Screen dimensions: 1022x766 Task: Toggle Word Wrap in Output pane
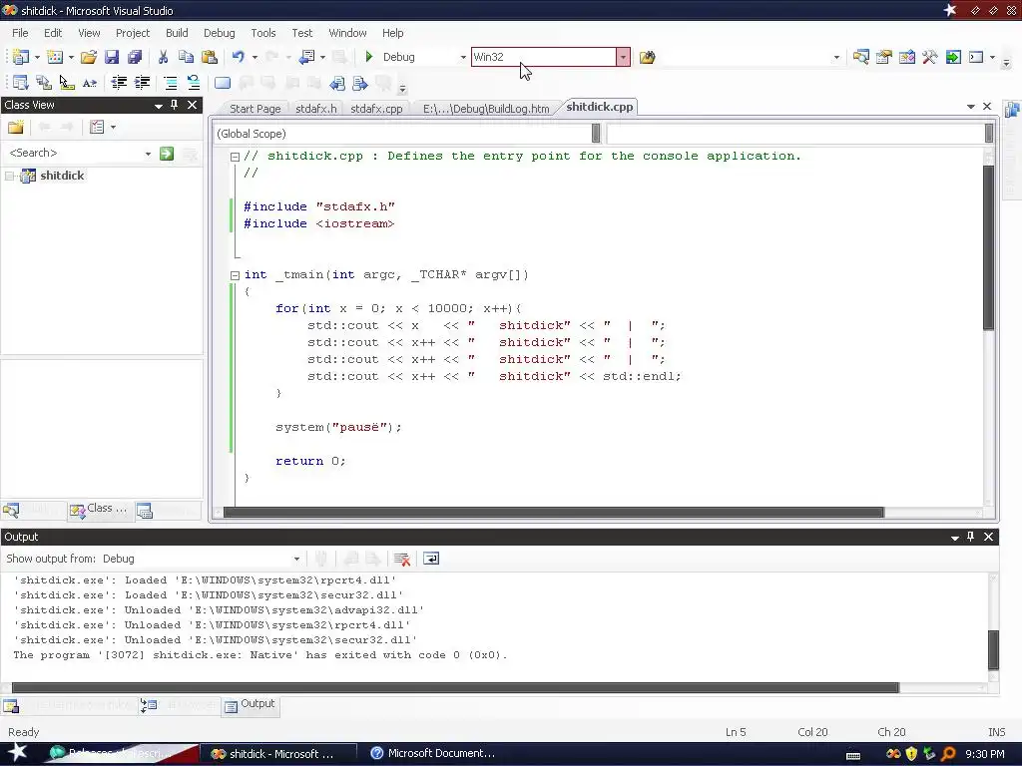point(431,559)
